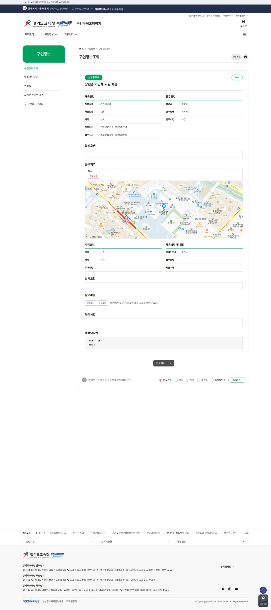Image resolution: width=271 pixels, height=610 pixels.
Task: Open the 화면크기 screen size dropdown
Action: click(228, 16)
